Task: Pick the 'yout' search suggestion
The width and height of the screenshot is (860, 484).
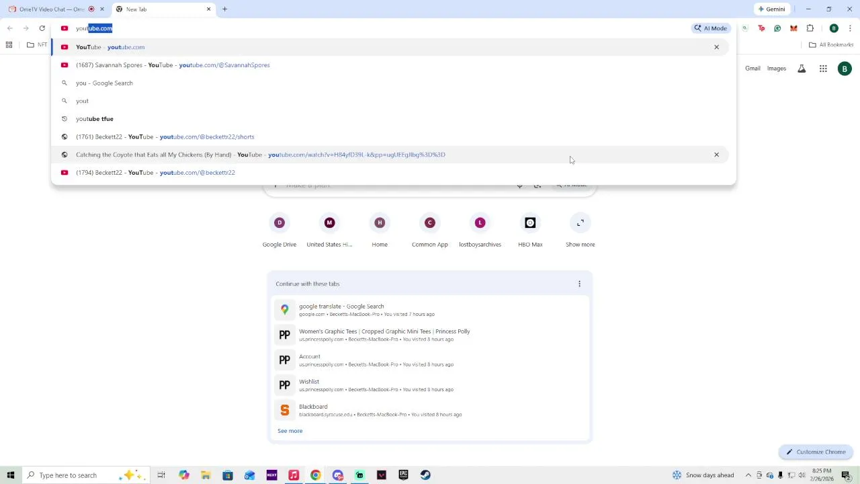Action: click(x=390, y=101)
